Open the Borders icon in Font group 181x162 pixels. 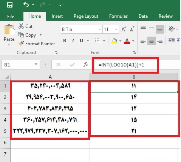97,41
